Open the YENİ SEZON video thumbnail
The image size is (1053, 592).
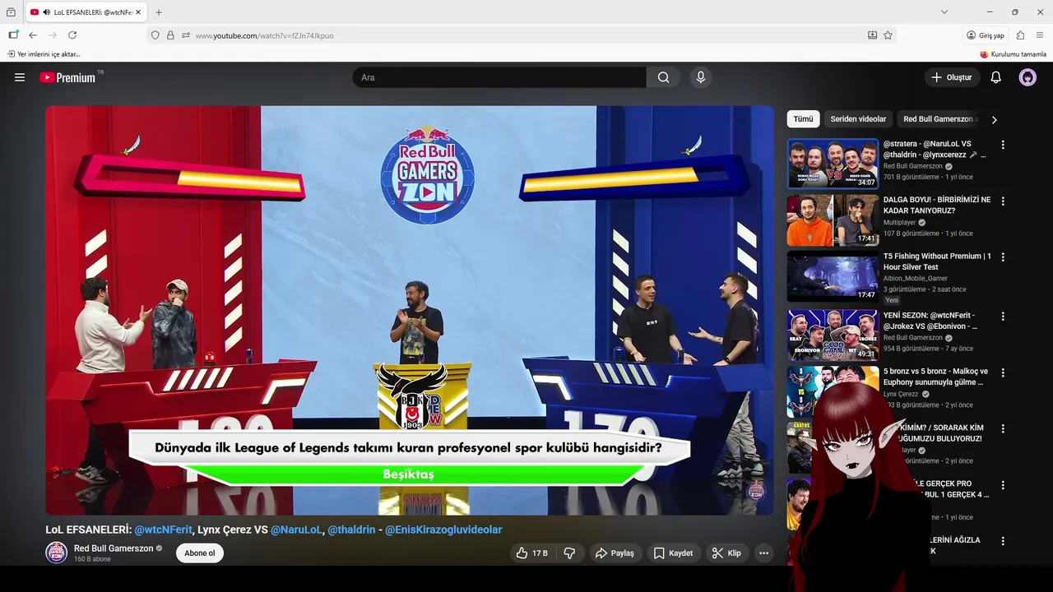pyautogui.click(x=833, y=335)
